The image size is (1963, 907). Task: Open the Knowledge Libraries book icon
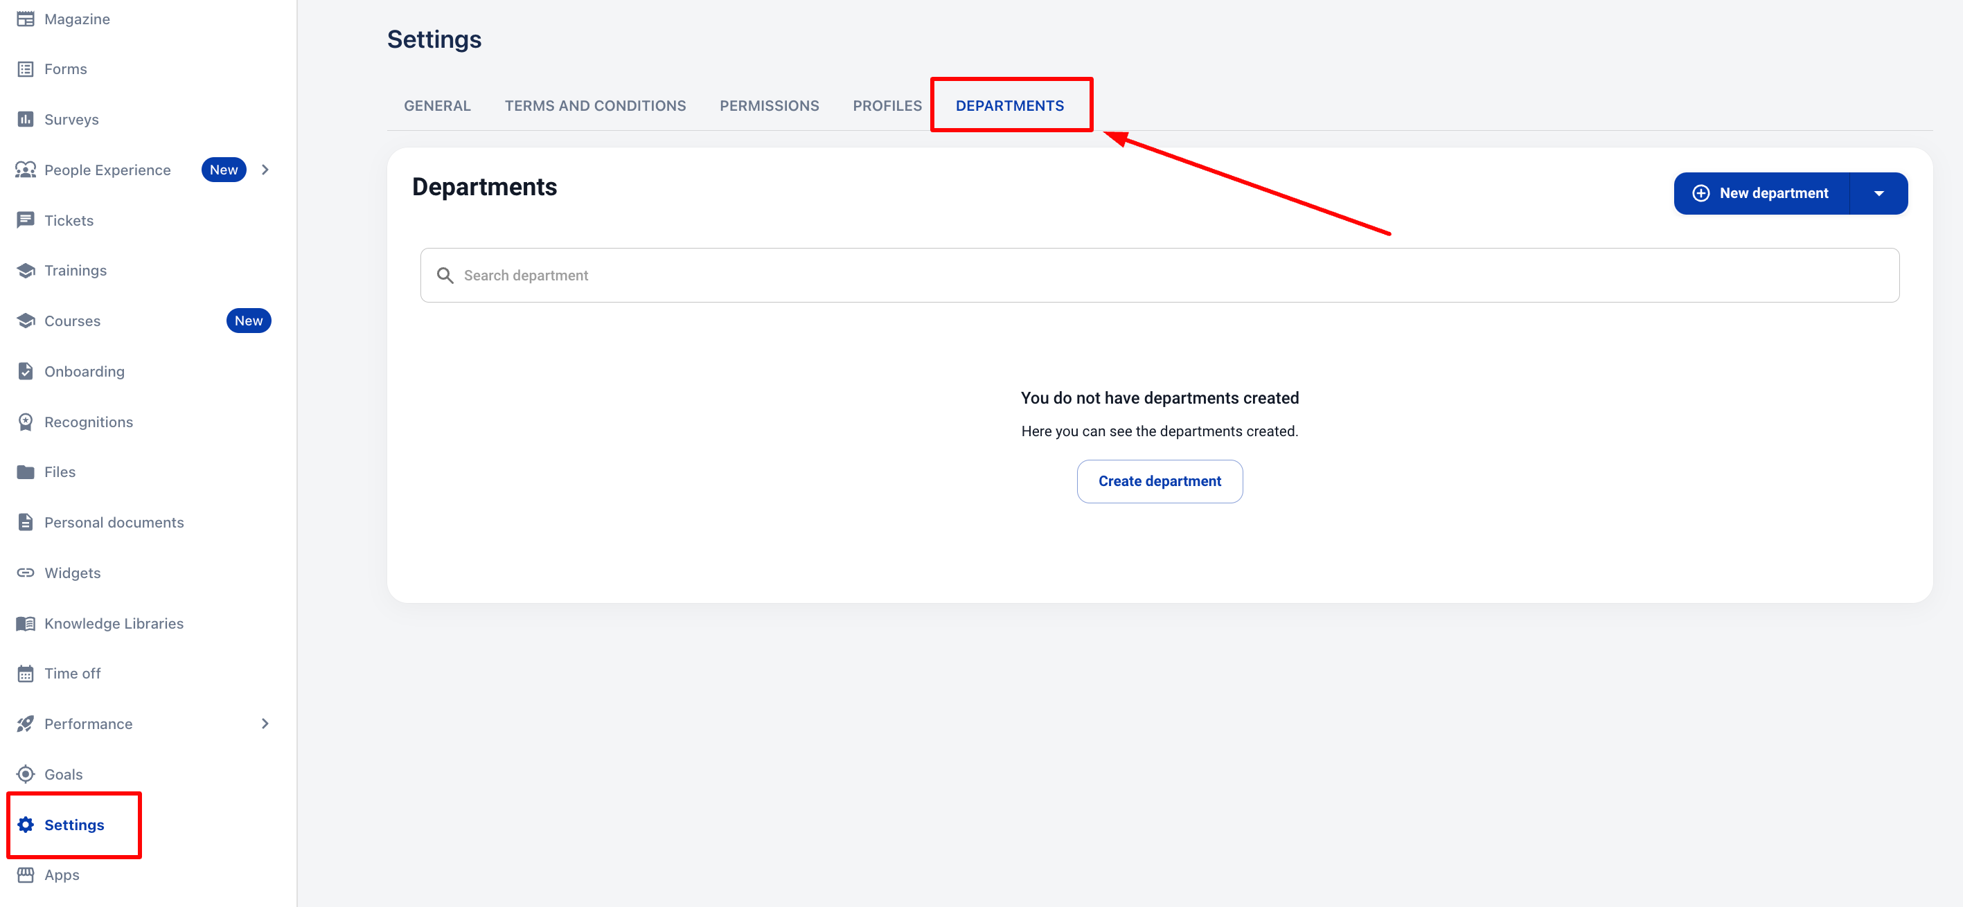pos(25,624)
